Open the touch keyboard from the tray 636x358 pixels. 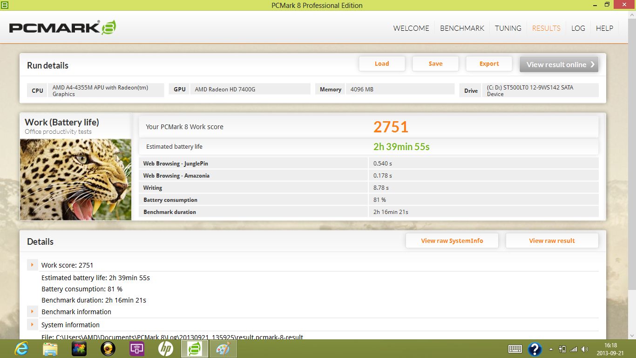[x=515, y=349]
